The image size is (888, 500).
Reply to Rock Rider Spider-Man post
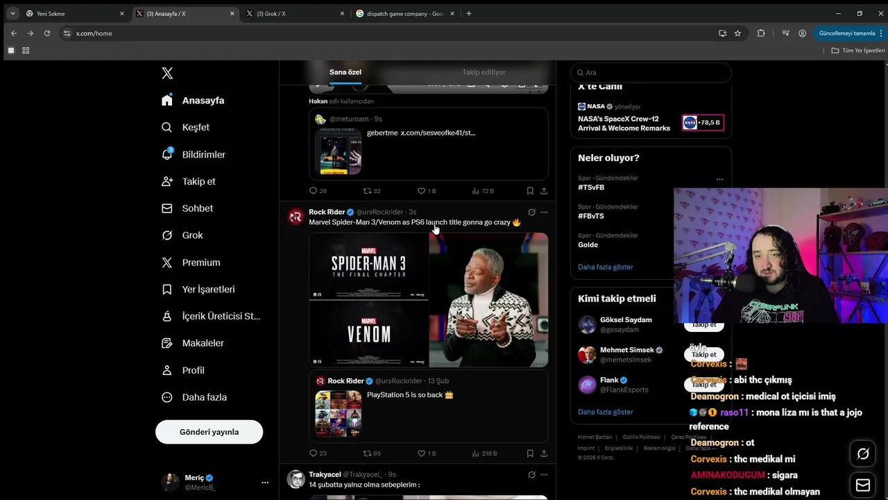(x=318, y=453)
